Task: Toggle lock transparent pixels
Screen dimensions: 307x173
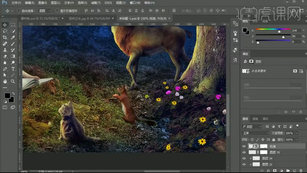Action: pos(252,140)
